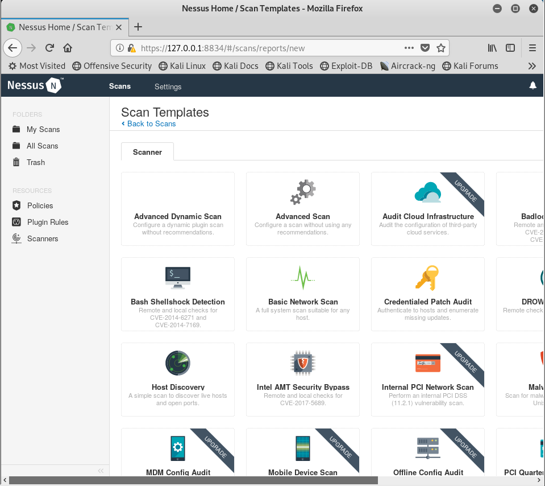
Task: Click Basic Network Scan description text
Action: (303, 314)
